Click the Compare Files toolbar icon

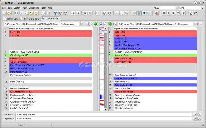pos(156,13)
